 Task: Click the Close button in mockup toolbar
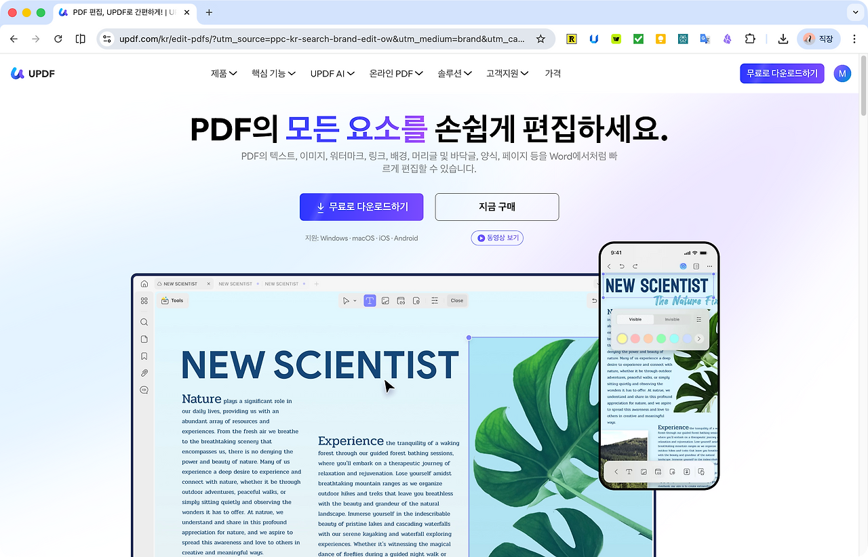457,301
